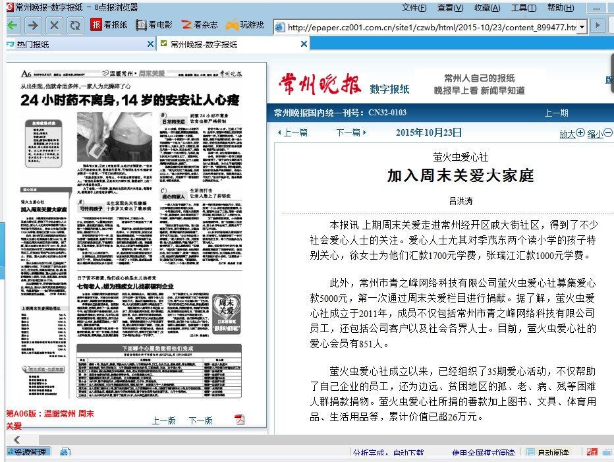Open 玩游戏 games shortcut
Screen dimensions: 614x462
[244, 25]
